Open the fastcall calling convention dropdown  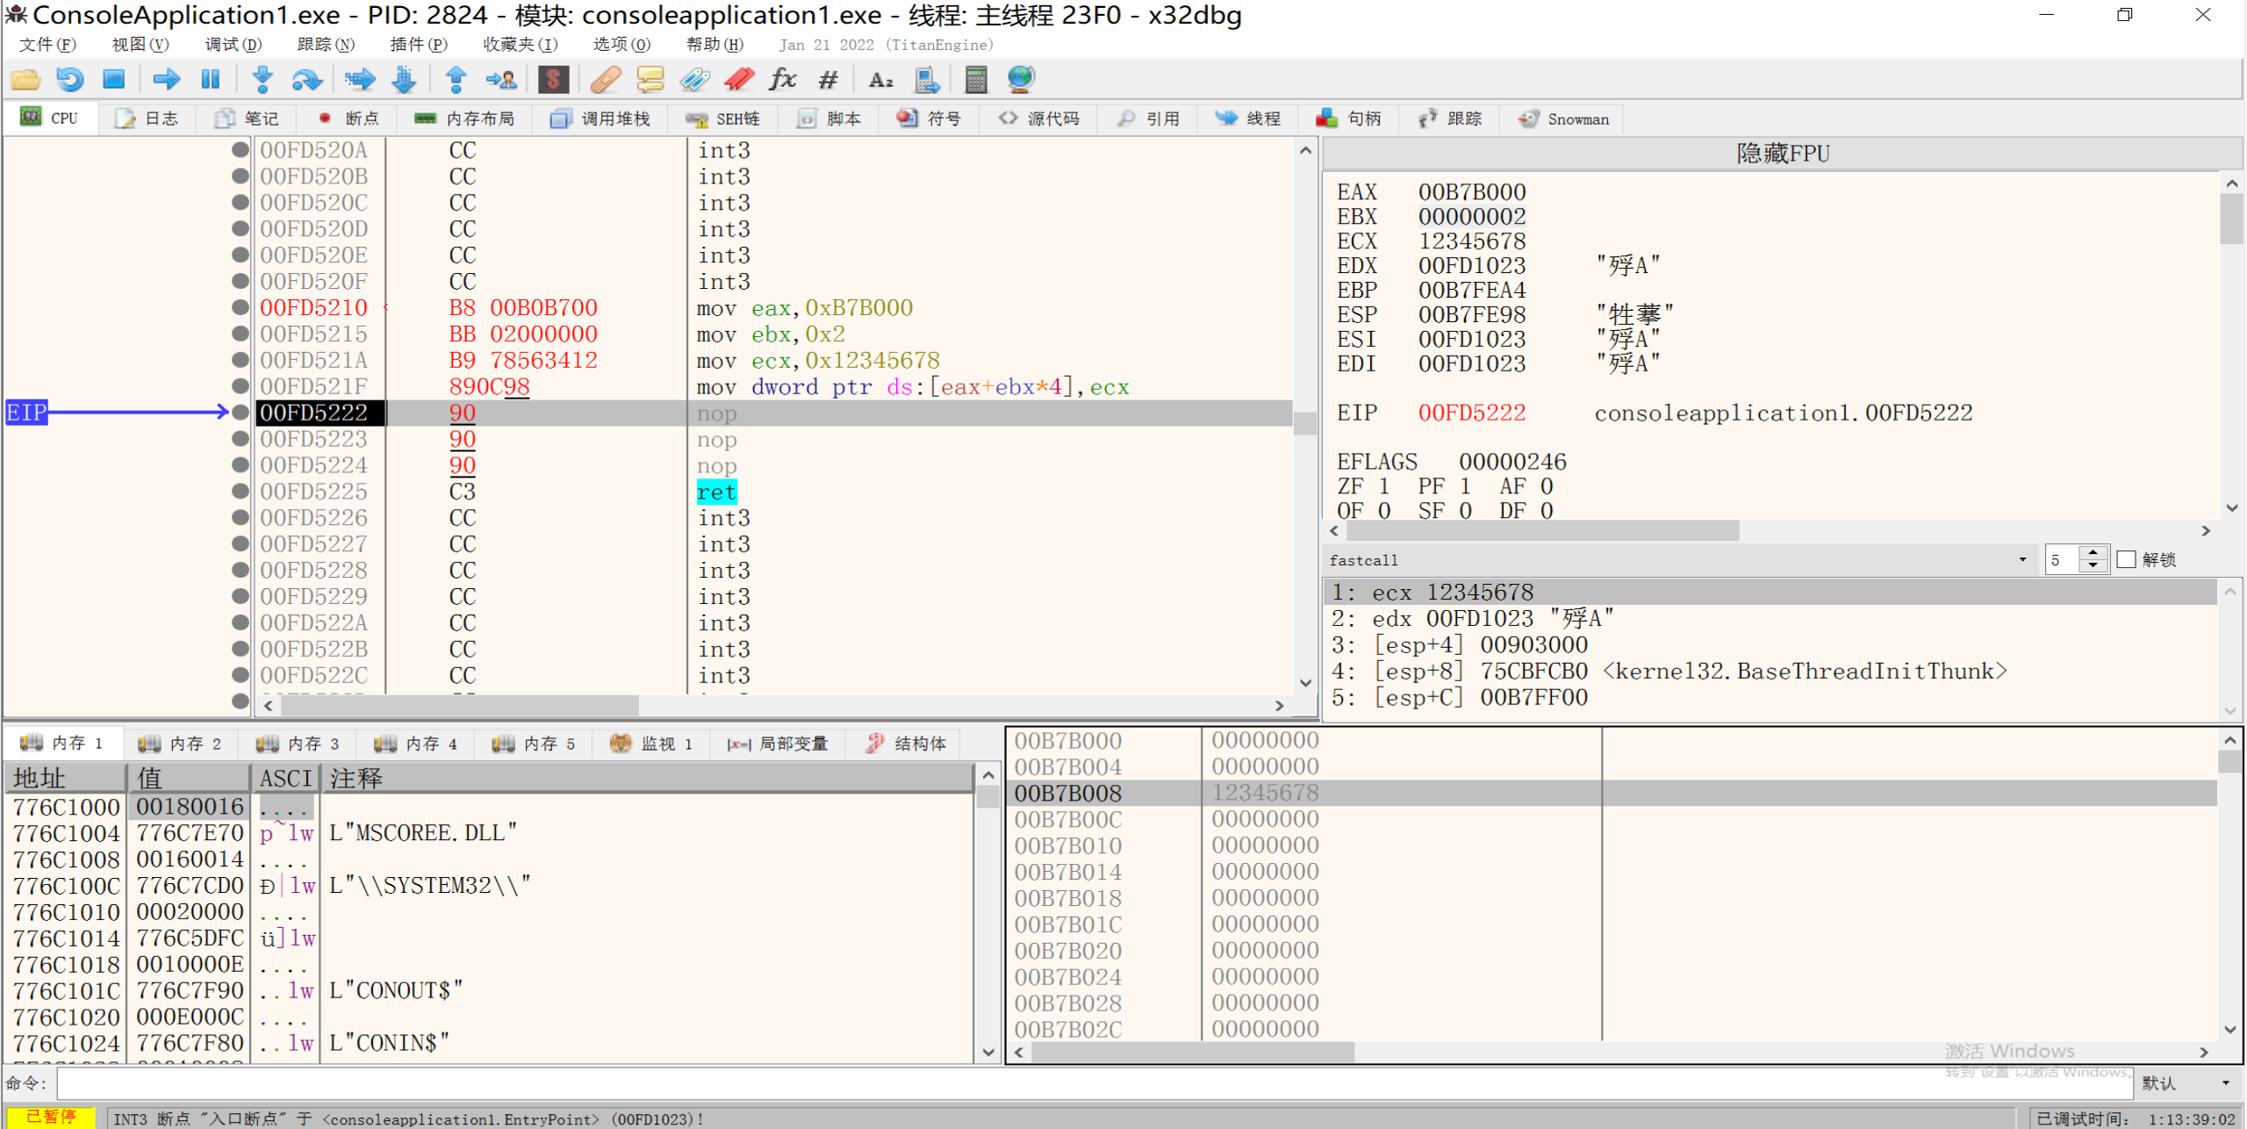pyautogui.click(x=2021, y=559)
